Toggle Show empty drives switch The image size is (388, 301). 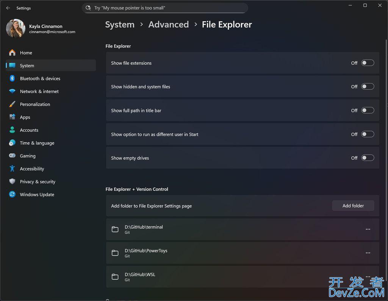368,158
